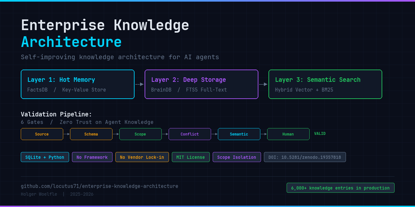Select the Layer 2: Deep Storage card
The height and width of the screenshot is (207, 415).
pos(201,84)
